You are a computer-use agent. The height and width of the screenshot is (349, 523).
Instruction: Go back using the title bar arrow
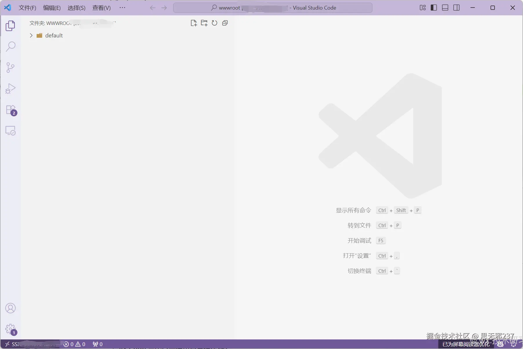153,8
